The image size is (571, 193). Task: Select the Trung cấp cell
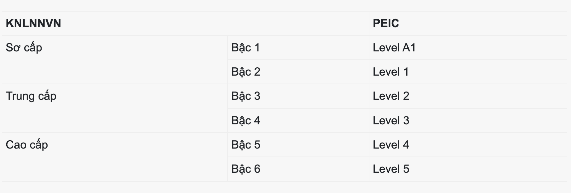point(31,96)
